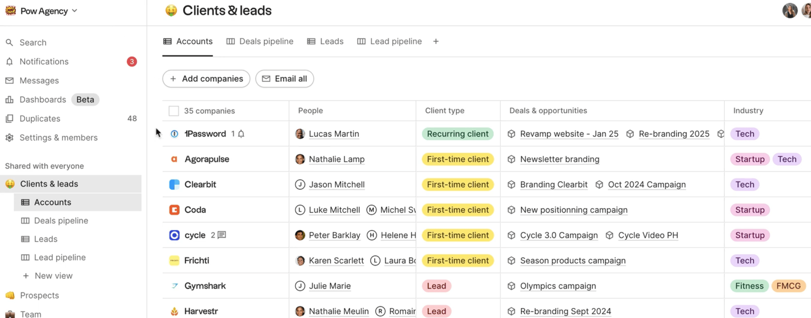Click the Clearbit company logo
Viewport: 811px width, 318px height.
pyautogui.click(x=174, y=184)
